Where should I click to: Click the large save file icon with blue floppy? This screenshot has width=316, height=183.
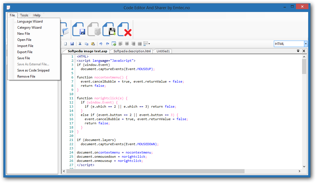(79, 29)
